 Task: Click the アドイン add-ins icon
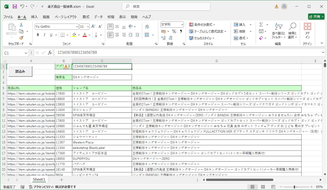tap(308, 31)
